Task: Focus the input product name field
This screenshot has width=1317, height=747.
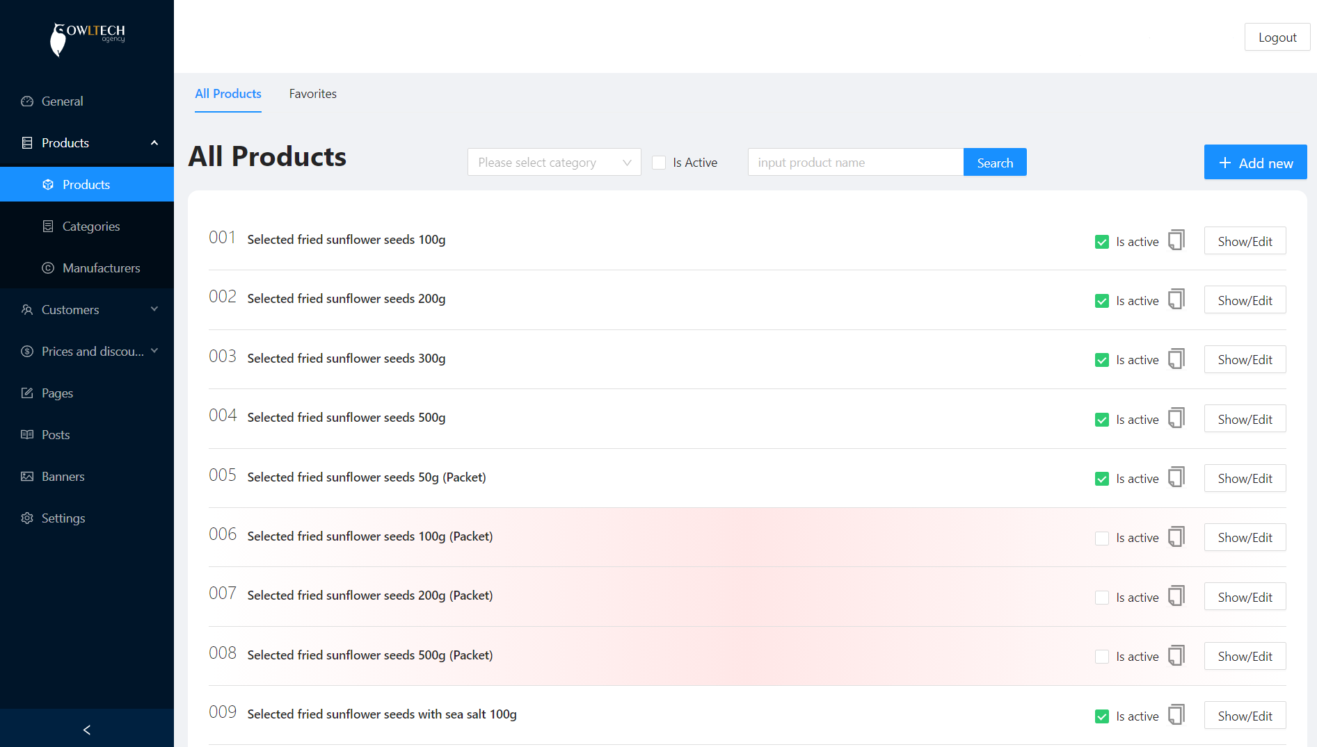Action: pos(855,162)
